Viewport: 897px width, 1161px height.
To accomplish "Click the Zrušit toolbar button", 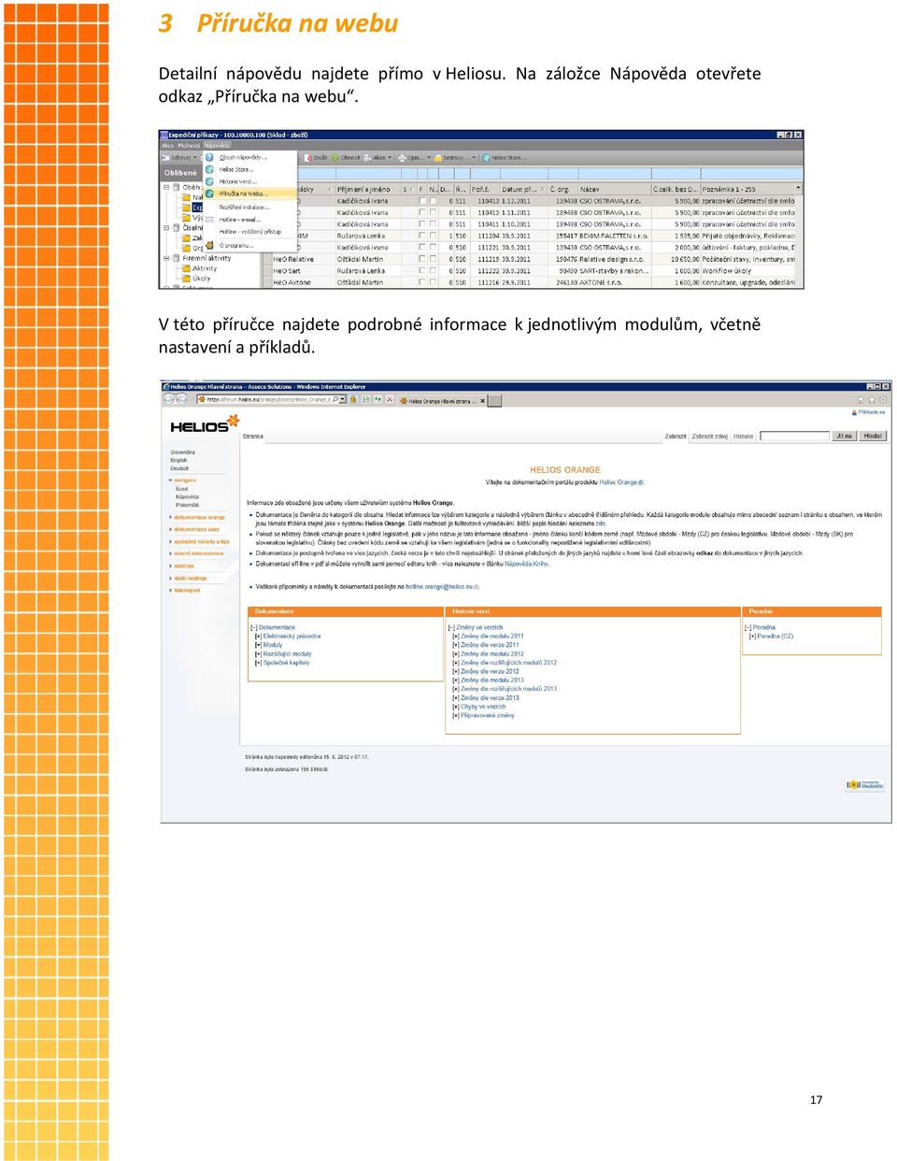I will (316, 158).
